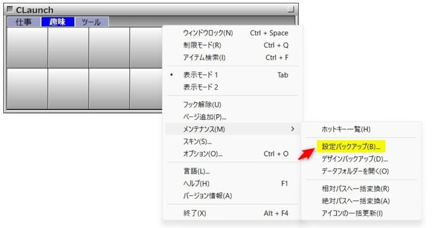The height and width of the screenshot is (228, 432).
Task: Open オプション(O)... settings
Action: tap(232, 154)
